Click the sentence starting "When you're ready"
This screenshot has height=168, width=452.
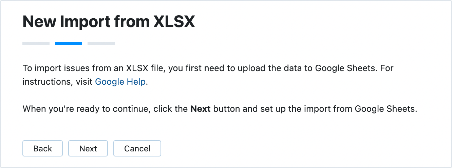(x=219, y=109)
